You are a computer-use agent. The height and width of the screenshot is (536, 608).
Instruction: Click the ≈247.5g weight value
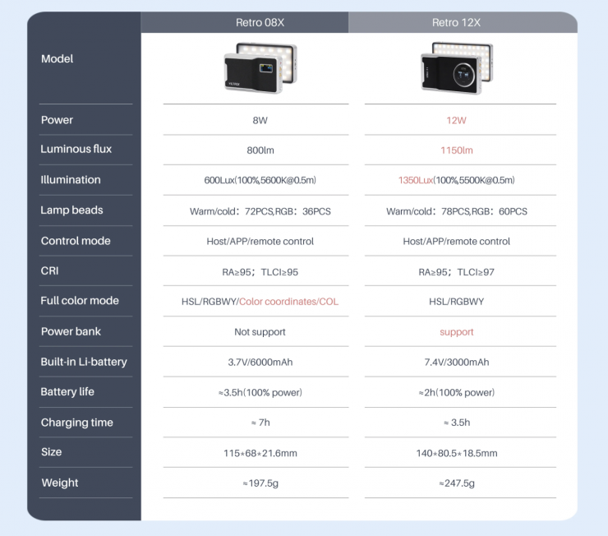(456, 483)
